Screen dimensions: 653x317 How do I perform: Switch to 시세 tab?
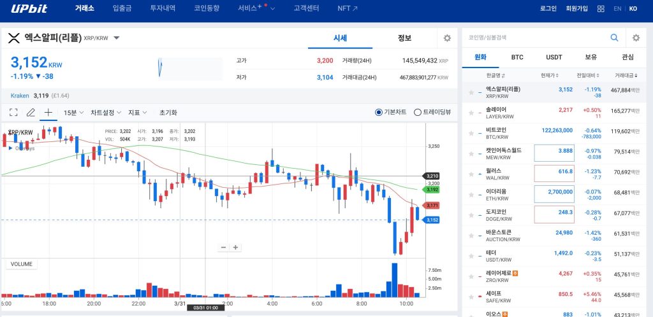[341, 38]
